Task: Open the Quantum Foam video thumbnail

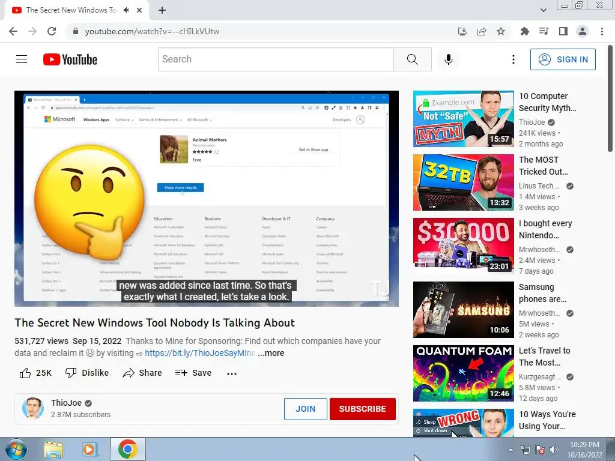Action: (x=463, y=373)
